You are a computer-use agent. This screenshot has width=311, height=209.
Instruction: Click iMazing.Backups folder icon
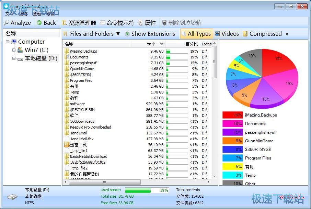pyautogui.click(x=67, y=51)
